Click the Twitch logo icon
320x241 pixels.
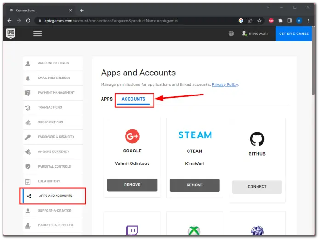pos(132,230)
